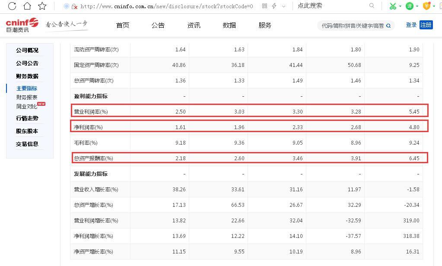Click the site search magnifier icon
442x266 pixels.
[x=388, y=25]
